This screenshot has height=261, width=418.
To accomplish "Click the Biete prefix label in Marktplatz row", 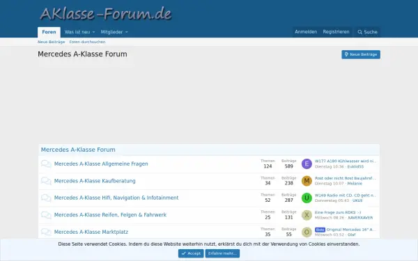I will [320, 230].
